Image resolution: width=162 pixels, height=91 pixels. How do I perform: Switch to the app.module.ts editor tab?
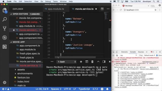point(56,9)
